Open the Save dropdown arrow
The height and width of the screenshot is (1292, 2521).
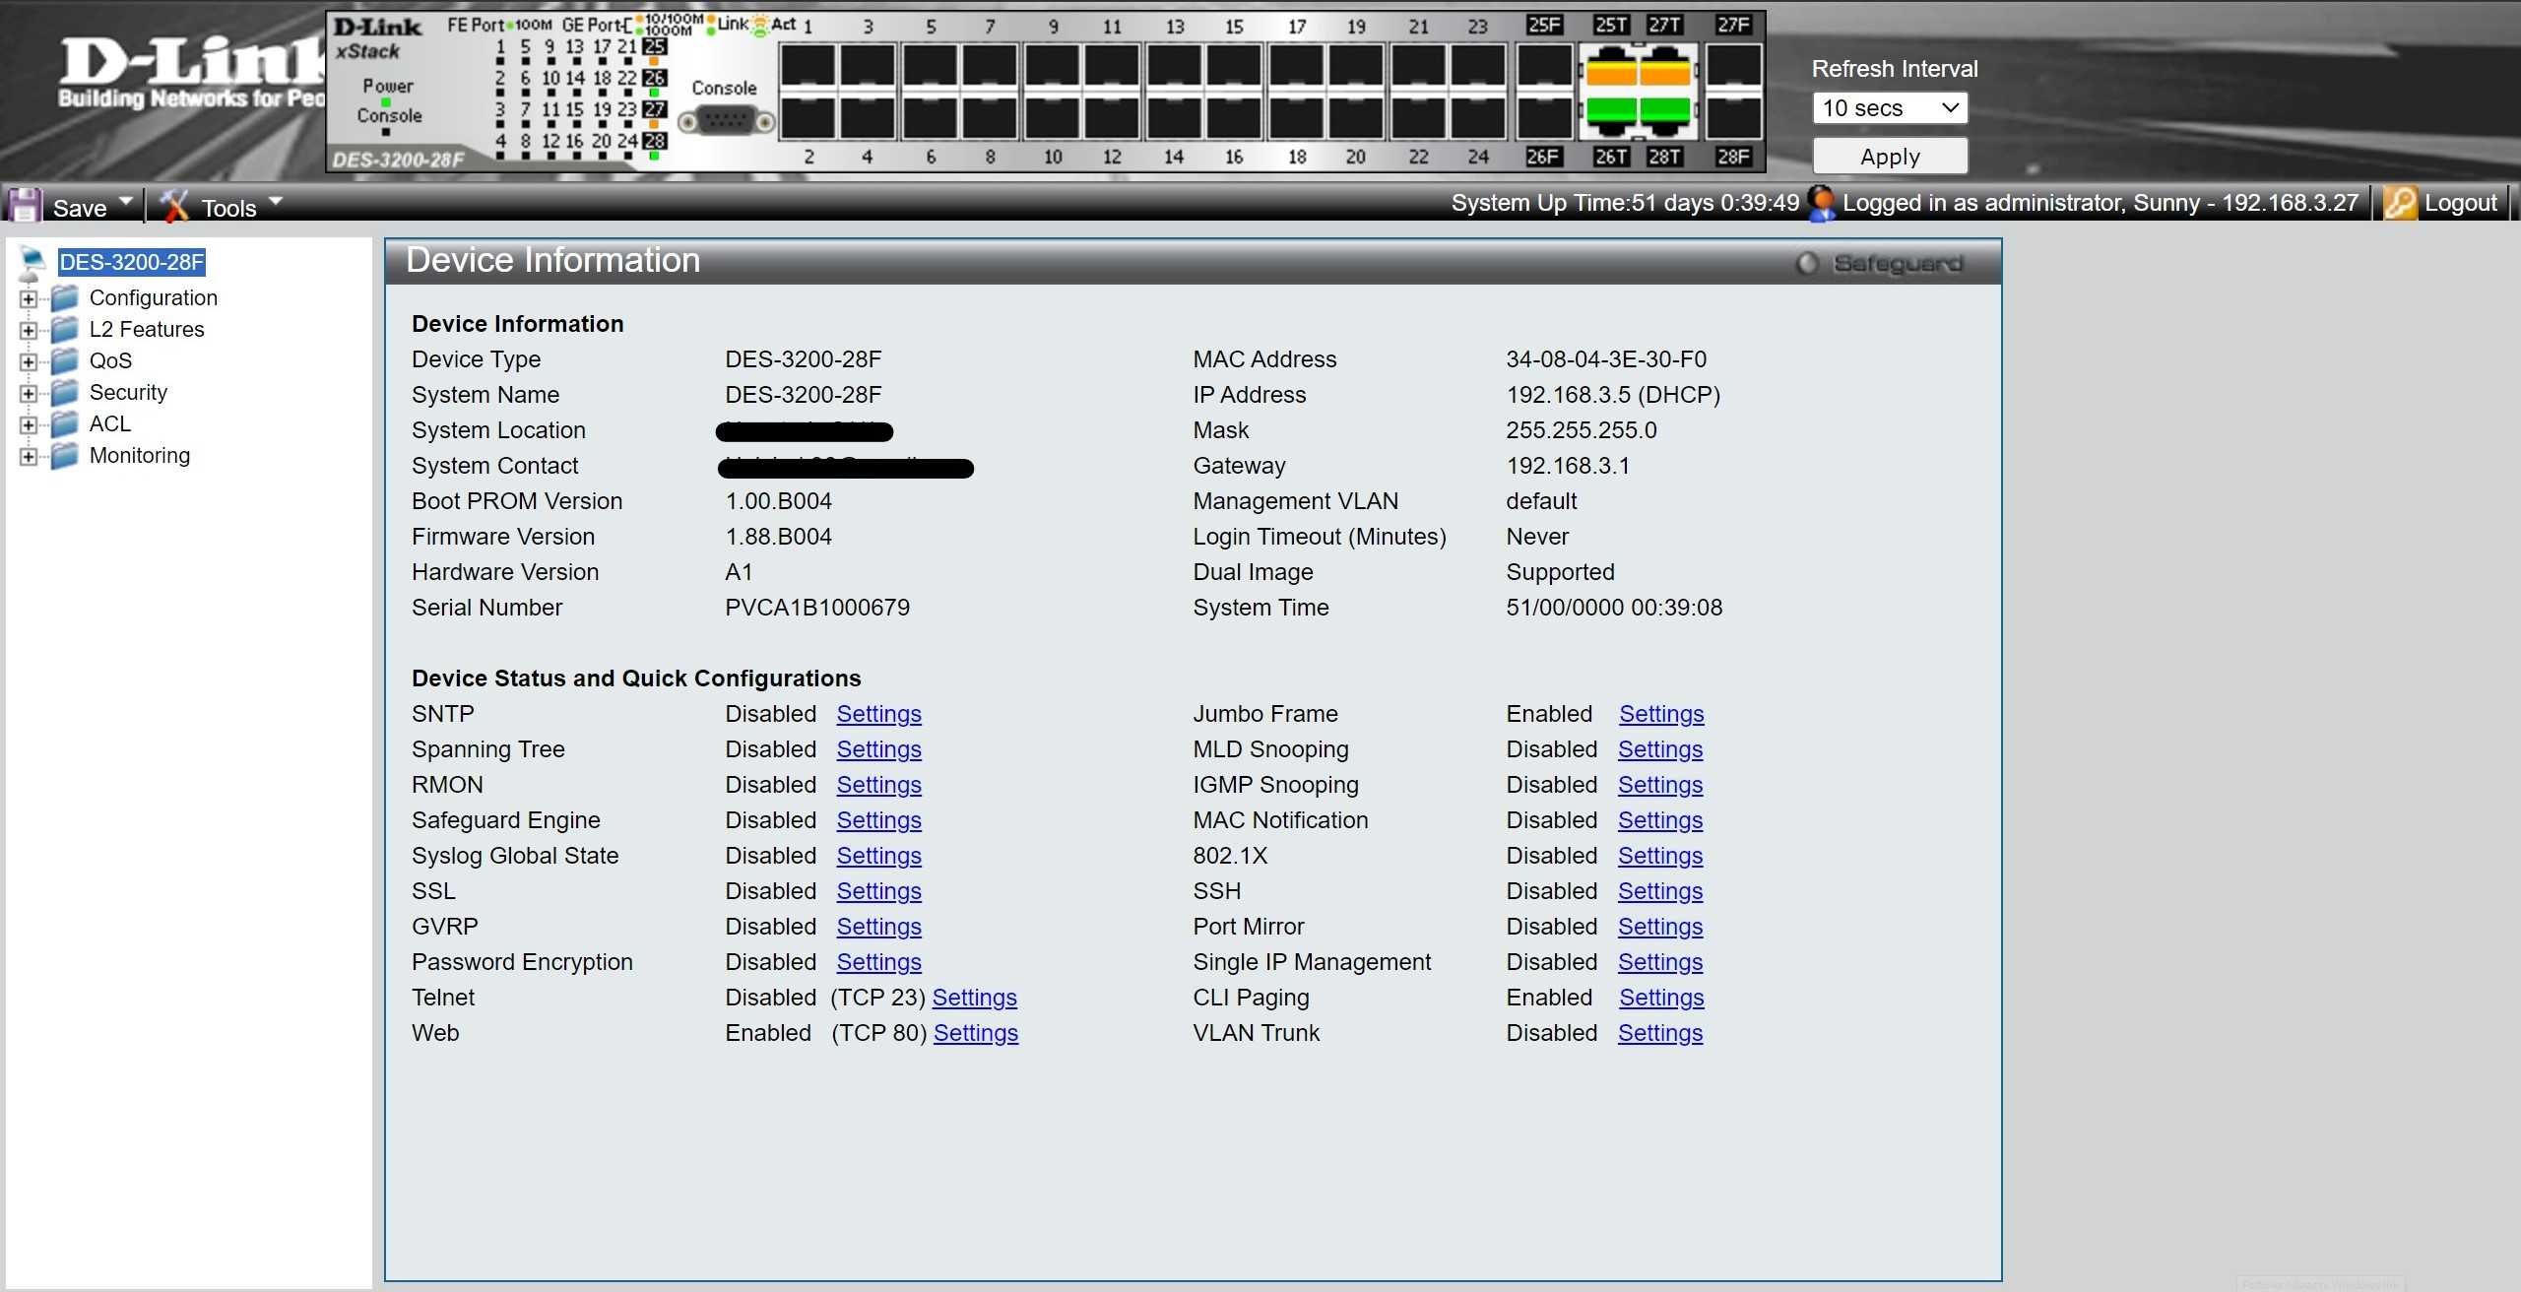(125, 202)
